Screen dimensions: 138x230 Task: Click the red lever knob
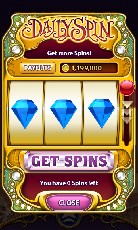(x=127, y=88)
